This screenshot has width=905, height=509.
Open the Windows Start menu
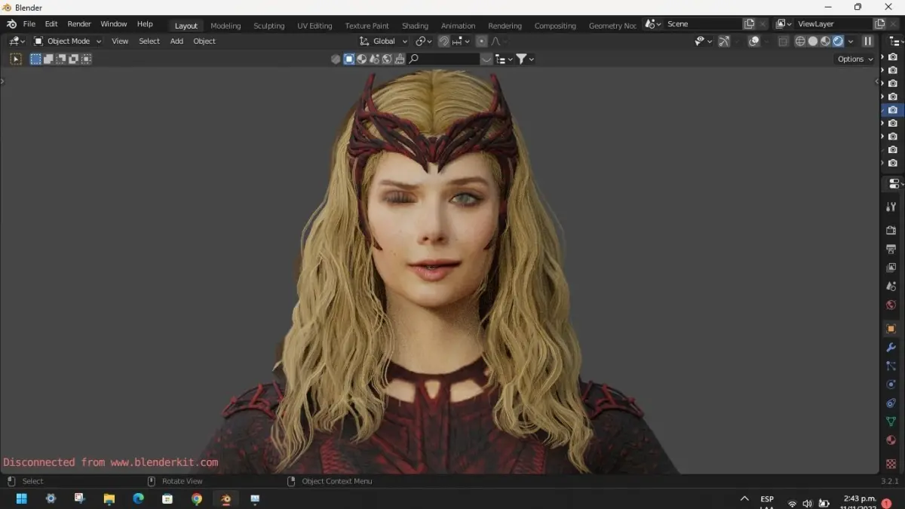pyautogui.click(x=21, y=498)
